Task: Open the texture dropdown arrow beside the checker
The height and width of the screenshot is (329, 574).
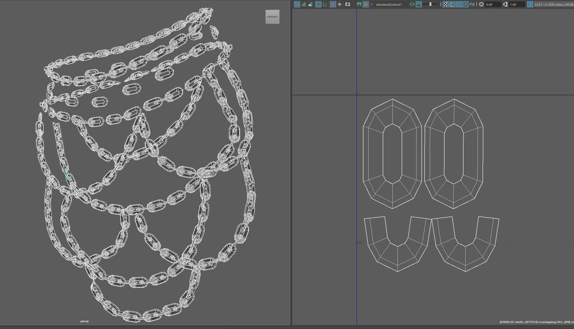Action: coord(371,4)
